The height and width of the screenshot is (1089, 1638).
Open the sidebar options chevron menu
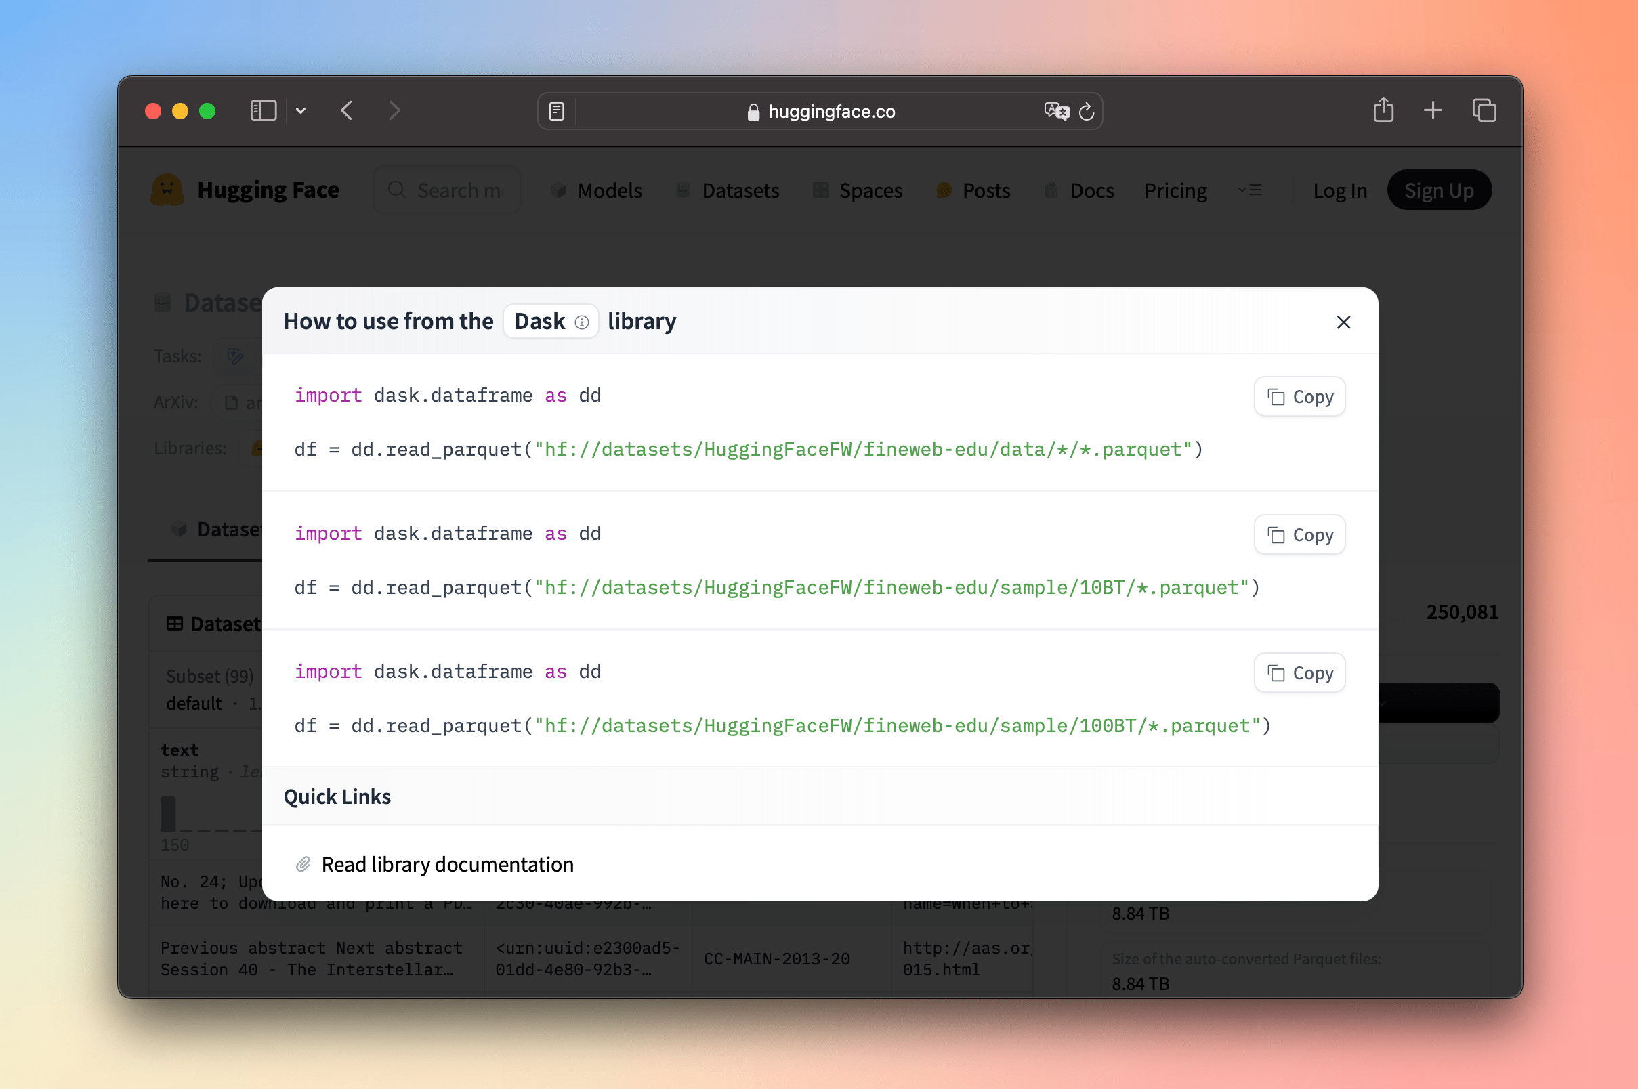(x=301, y=111)
